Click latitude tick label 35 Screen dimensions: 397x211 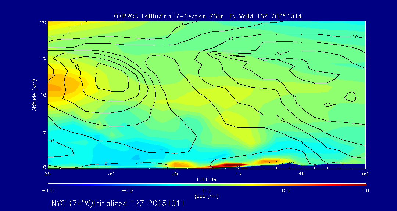175,174
